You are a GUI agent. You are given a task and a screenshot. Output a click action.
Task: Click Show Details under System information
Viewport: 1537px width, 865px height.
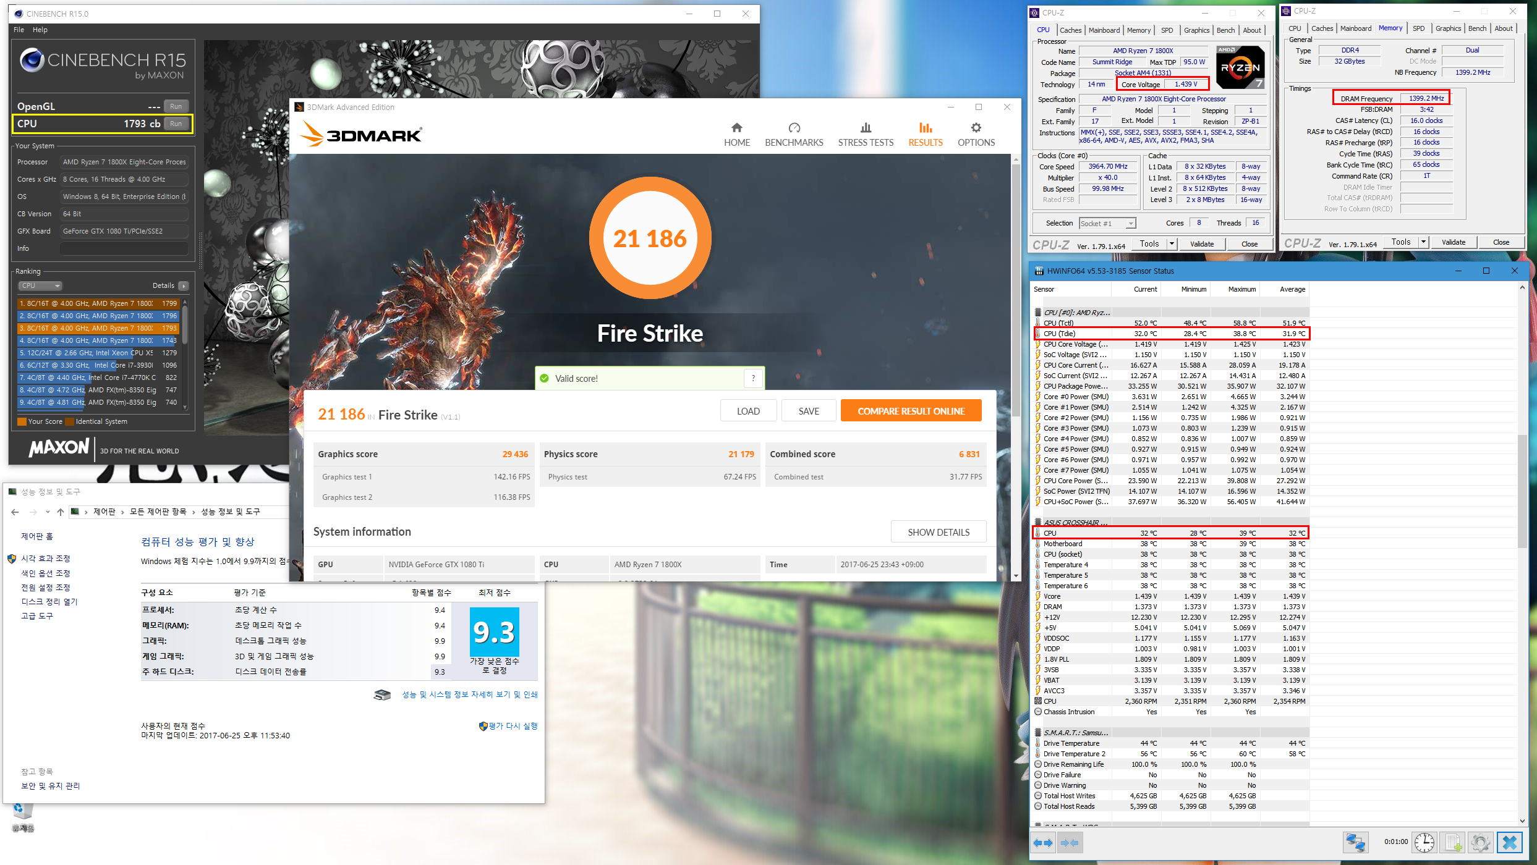tap(938, 532)
